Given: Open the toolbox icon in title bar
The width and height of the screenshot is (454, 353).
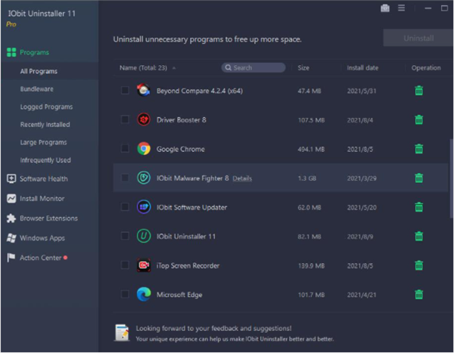Looking at the screenshot, I should (x=385, y=8).
